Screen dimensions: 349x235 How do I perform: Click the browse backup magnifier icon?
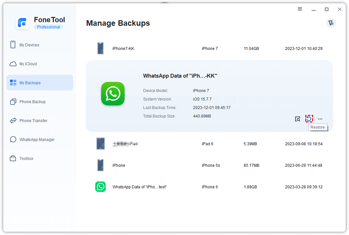(297, 119)
